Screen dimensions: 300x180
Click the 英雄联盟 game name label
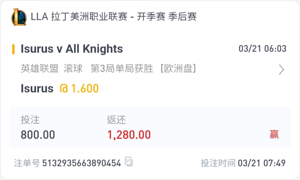coord(40,68)
